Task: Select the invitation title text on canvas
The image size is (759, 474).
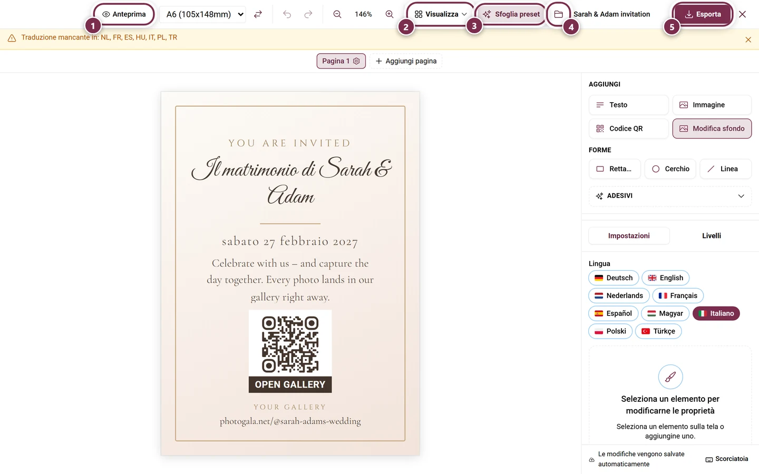Action: coord(291,181)
